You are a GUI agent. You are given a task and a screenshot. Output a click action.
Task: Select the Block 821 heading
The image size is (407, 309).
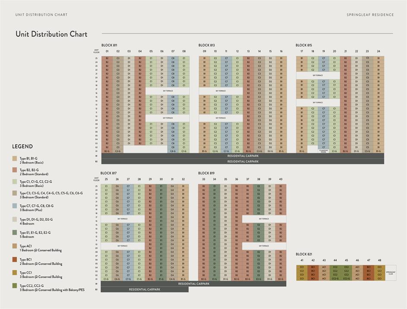pyautogui.click(x=303, y=254)
